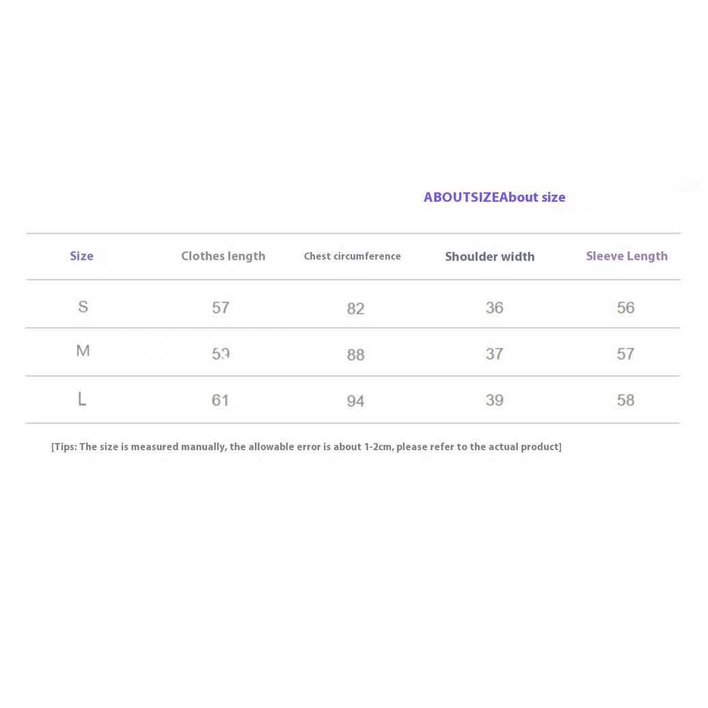708x708 pixels.
Task: Click clothes length value 61
Action: click(220, 400)
